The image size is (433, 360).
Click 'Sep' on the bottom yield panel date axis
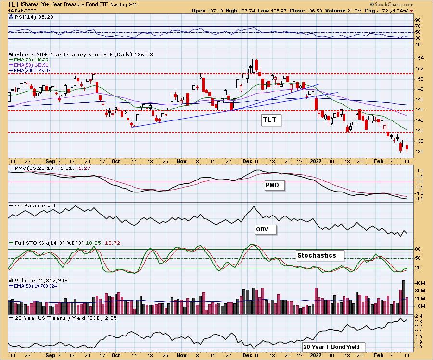tap(50, 355)
